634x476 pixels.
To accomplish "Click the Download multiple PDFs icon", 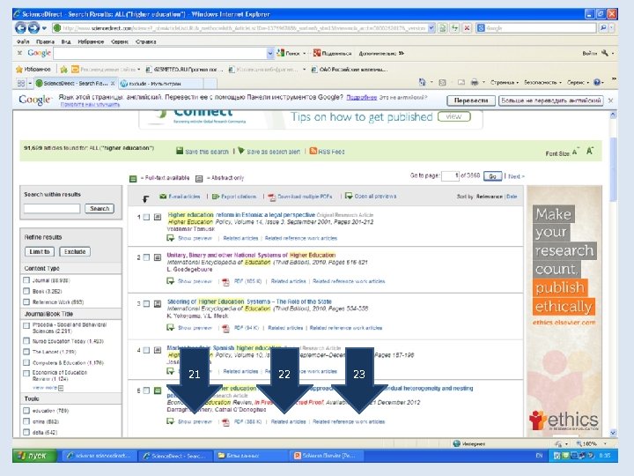I will coord(272,197).
